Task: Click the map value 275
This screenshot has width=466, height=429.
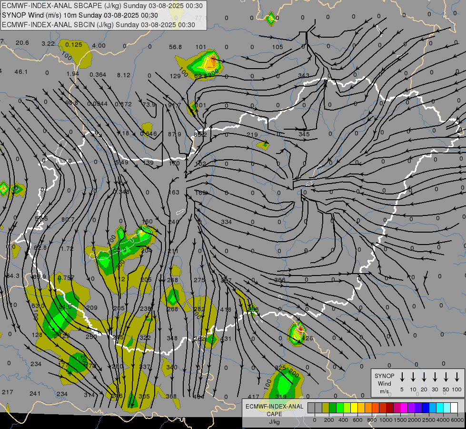Action: 199,280
